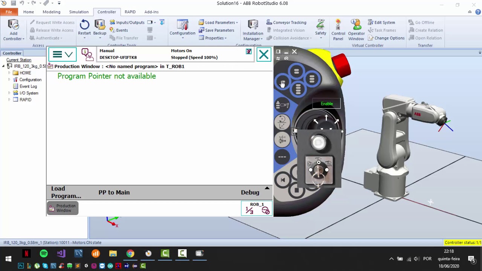The width and height of the screenshot is (482, 271).
Task: Set key switch to the top middle position
Action: 319,163
